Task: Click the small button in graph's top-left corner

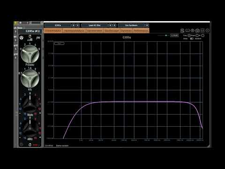Action: tap(59, 44)
